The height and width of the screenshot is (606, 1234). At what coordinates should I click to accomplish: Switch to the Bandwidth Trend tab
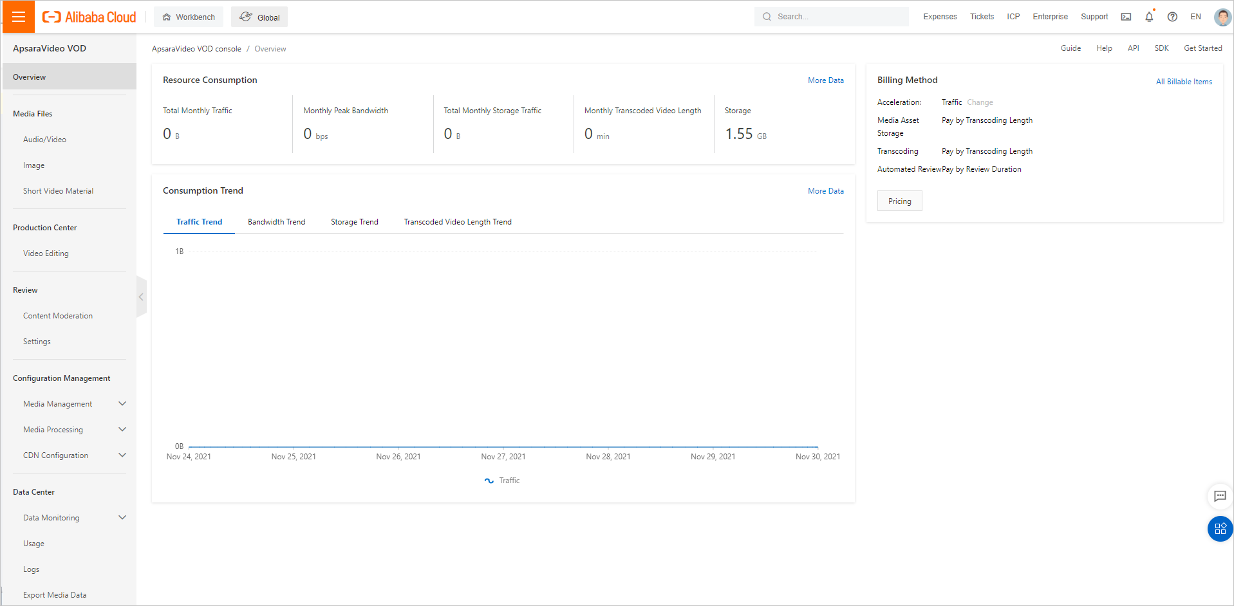point(276,222)
